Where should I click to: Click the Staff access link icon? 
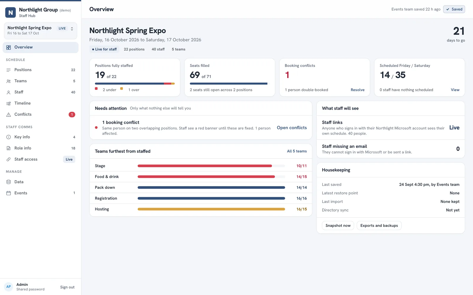9,159
